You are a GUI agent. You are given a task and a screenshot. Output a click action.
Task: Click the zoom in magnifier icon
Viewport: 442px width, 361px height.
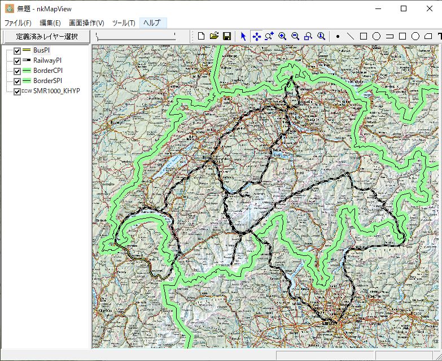pyautogui.click(x=282, y=36)
